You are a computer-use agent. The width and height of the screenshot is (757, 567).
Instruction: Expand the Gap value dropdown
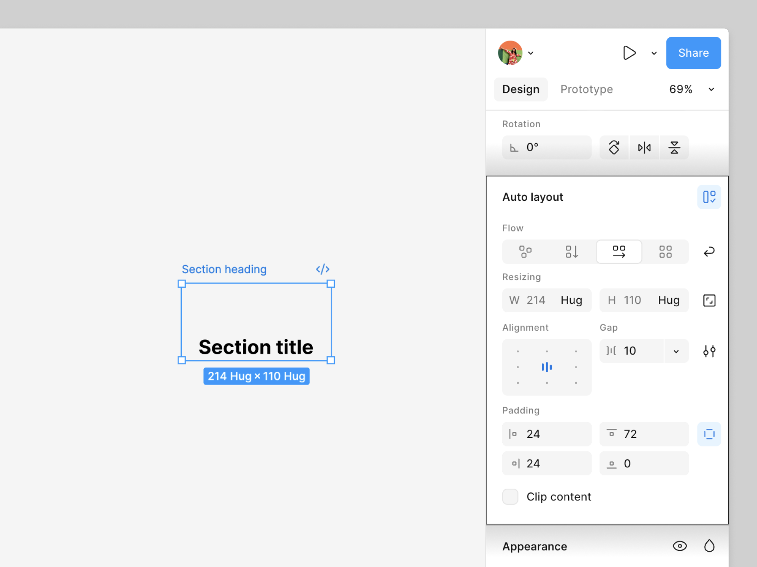click(676, 351)
